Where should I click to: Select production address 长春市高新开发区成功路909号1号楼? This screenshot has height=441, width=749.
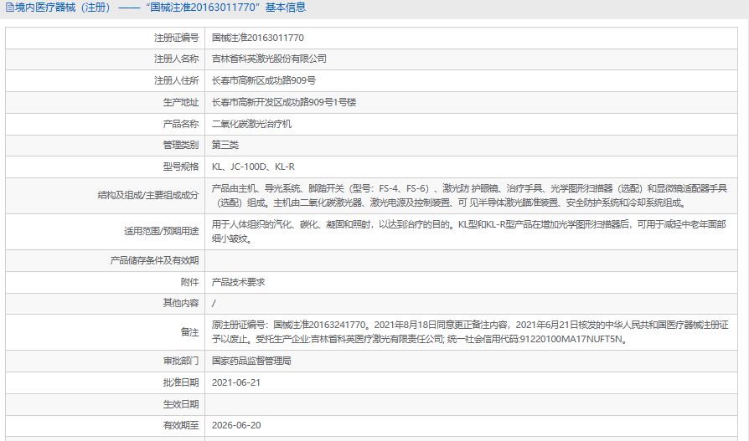click(284, 102)
